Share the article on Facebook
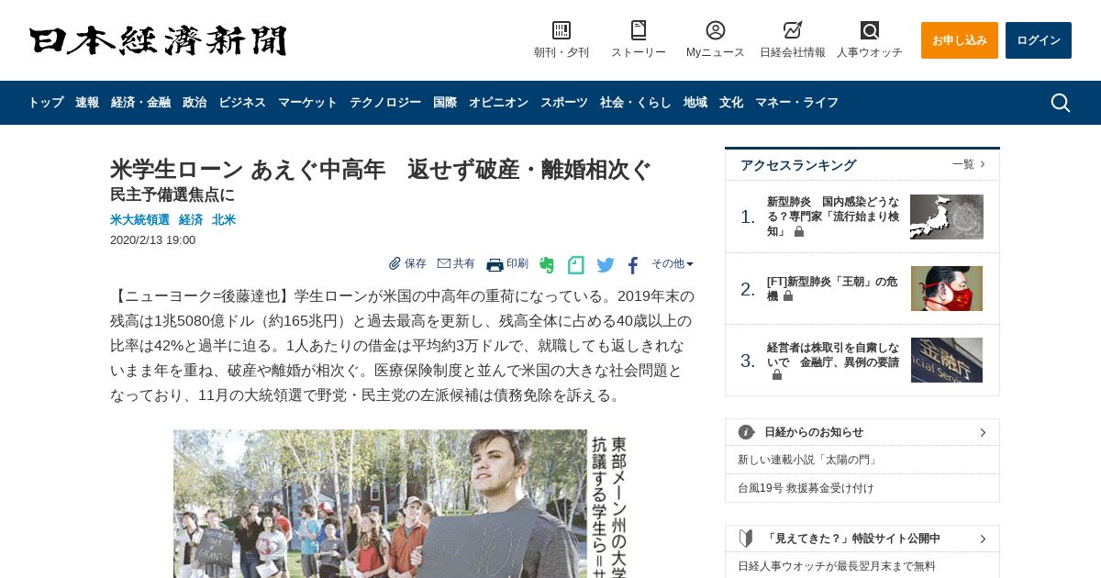1101x578 pixels. tap(633, 265)
